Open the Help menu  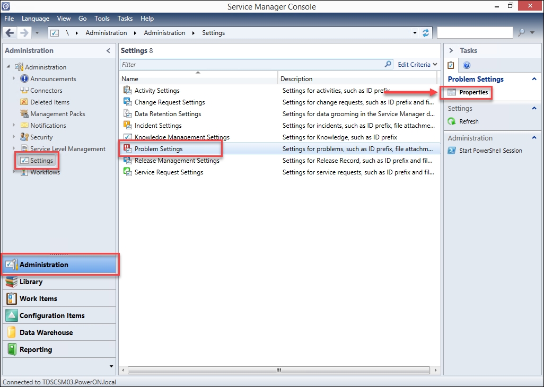tap(147, 19)
